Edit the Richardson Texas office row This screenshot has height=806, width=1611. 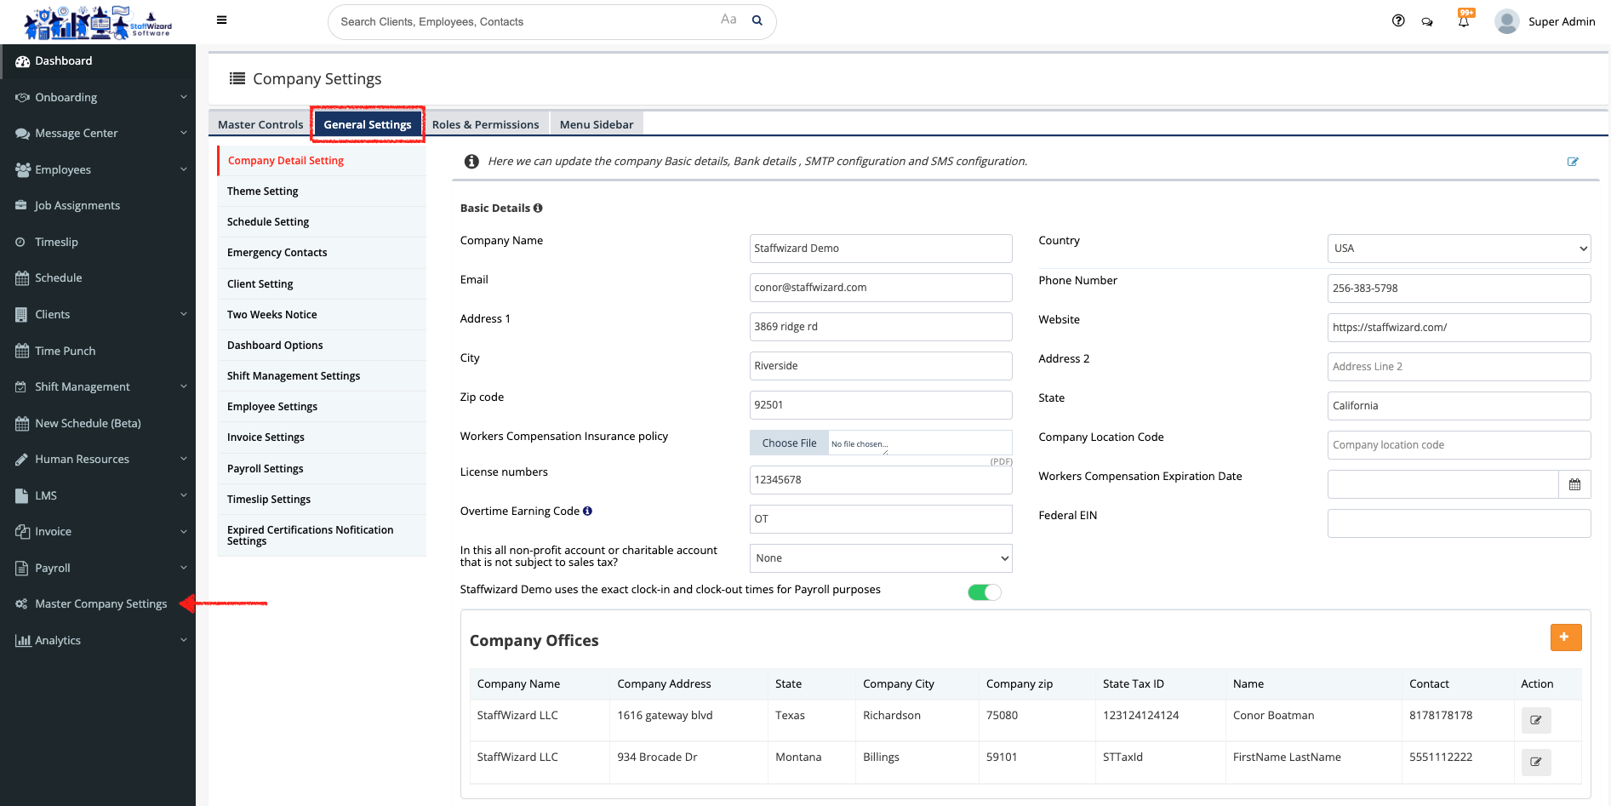tap(1536, 720)
